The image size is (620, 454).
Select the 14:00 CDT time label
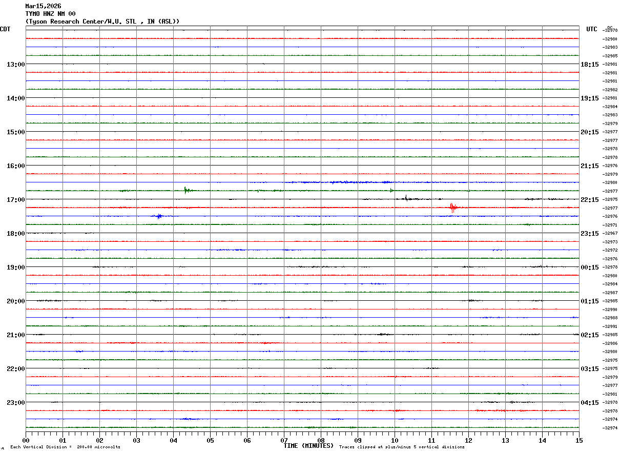[x=15, y=98]
